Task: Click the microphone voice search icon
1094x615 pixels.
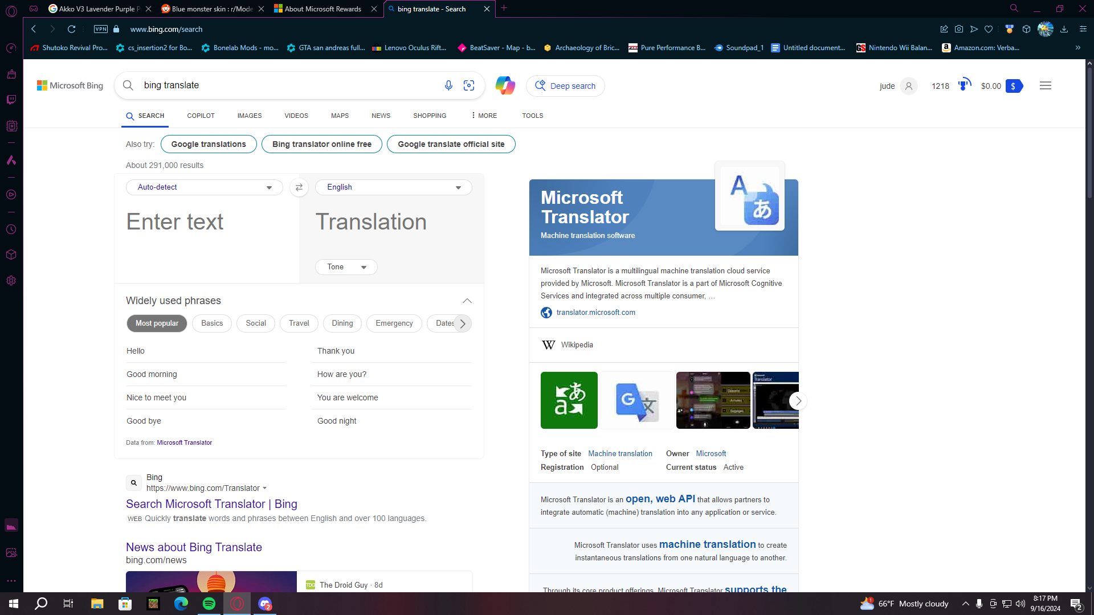Action: pyautogui.click(x=448, y=85)
